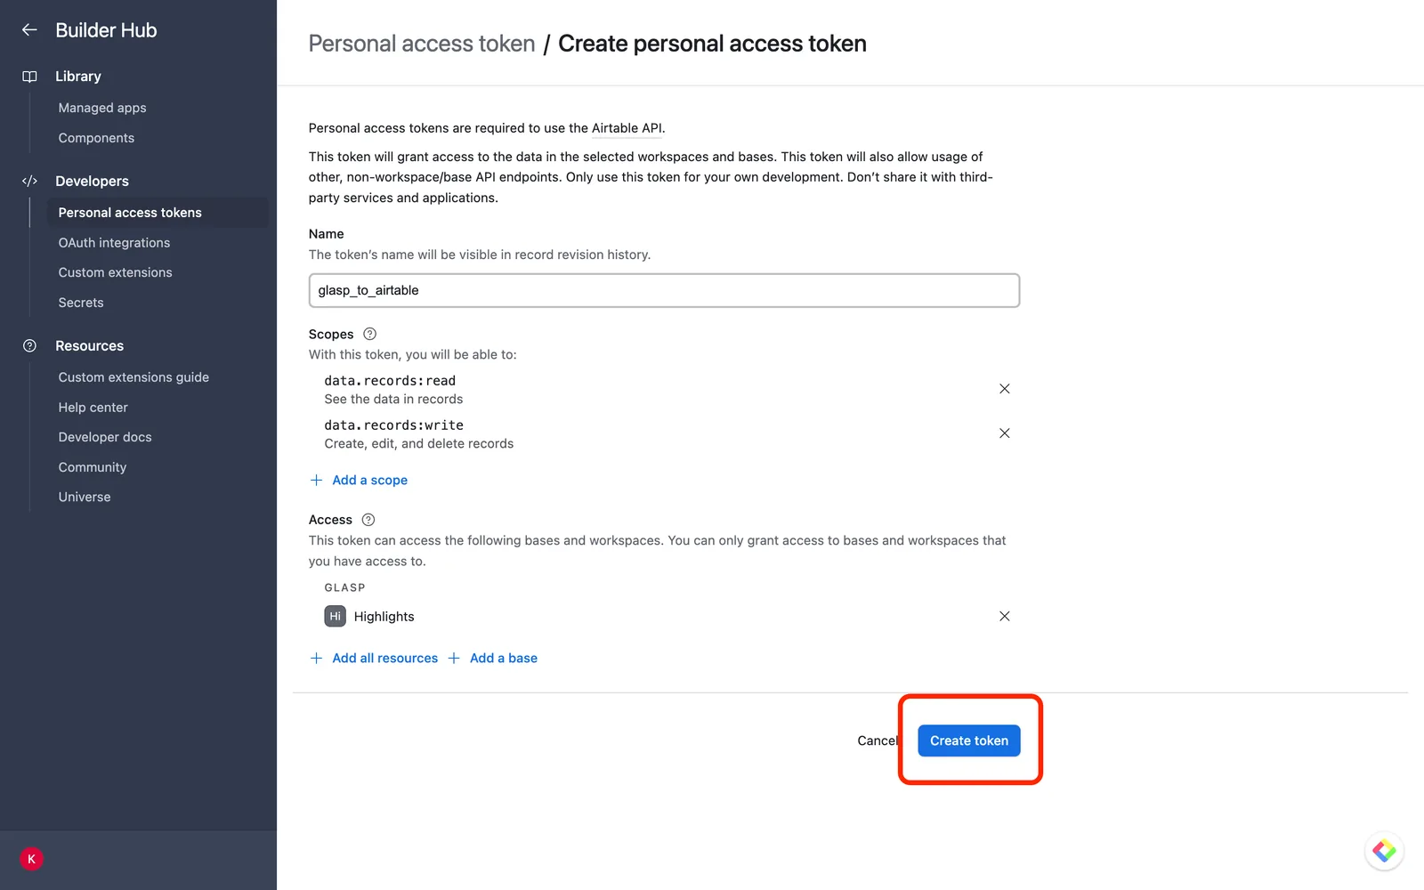The height and width of the screenshot is (890, 1424).
Task: Click the Developers code brackets icon
Action: [29, 181]
